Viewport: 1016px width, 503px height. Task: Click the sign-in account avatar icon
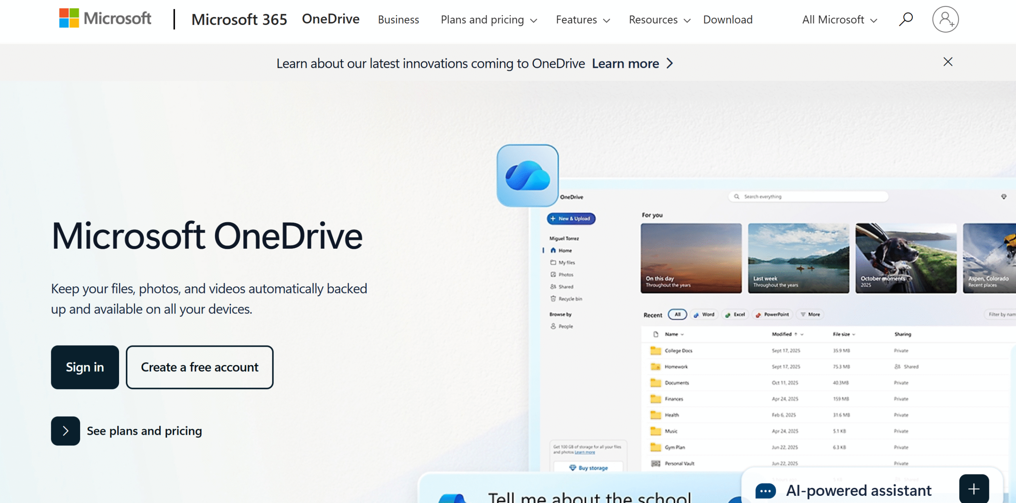pos(945,19)
